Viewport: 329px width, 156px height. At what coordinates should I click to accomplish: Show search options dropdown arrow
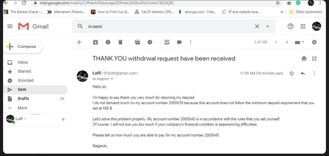tap(267, 26)
